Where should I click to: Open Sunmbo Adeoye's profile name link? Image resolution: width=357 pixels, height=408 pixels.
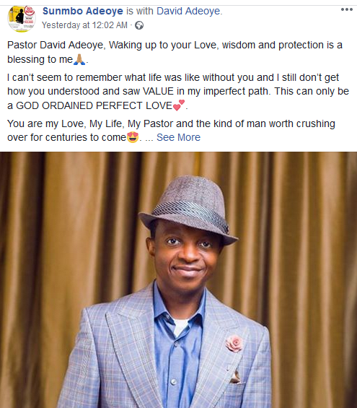click(83, 11)
